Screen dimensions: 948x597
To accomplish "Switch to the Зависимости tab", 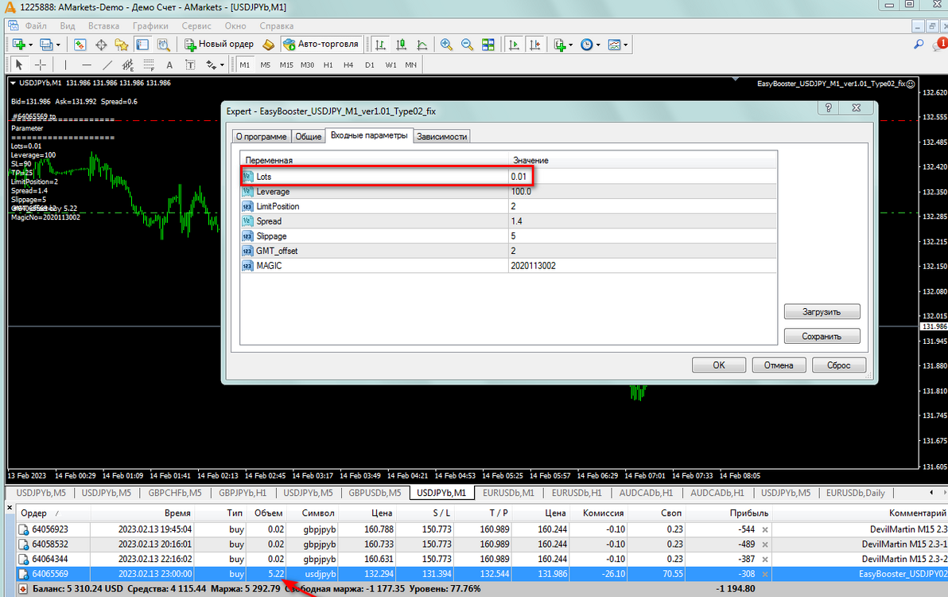I will pyautogui.click(x=442, y=137).
